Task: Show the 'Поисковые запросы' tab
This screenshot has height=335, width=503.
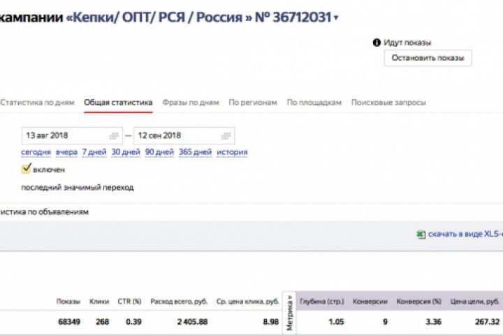Action: (388, 103)
